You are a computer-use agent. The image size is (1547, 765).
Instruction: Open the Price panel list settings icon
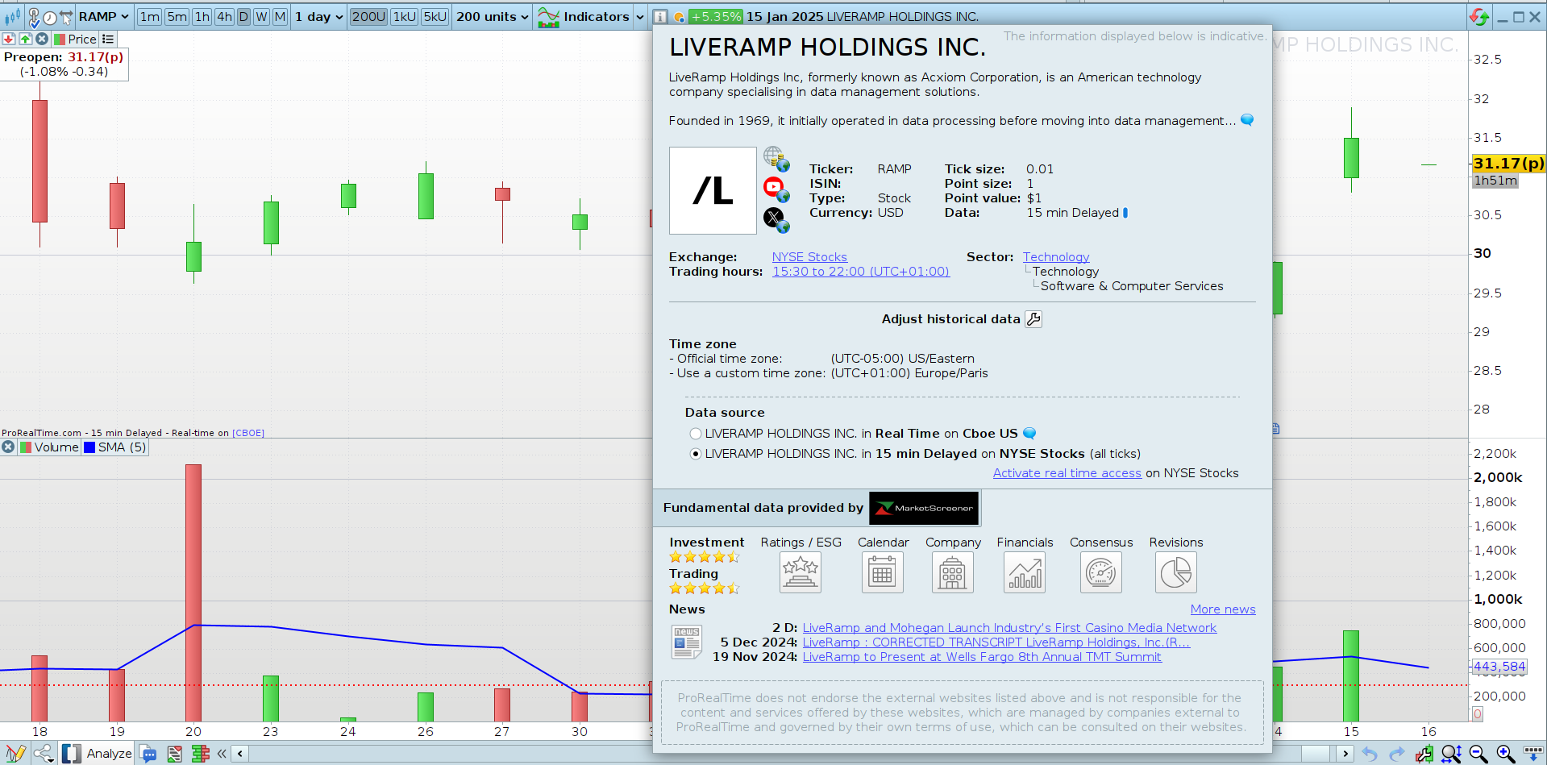[108, 39]
